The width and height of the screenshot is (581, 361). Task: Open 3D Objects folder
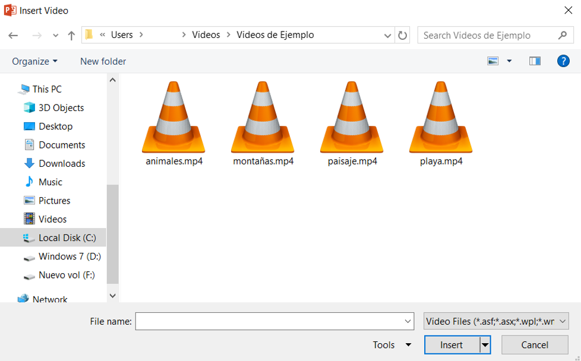coord(61,107)
